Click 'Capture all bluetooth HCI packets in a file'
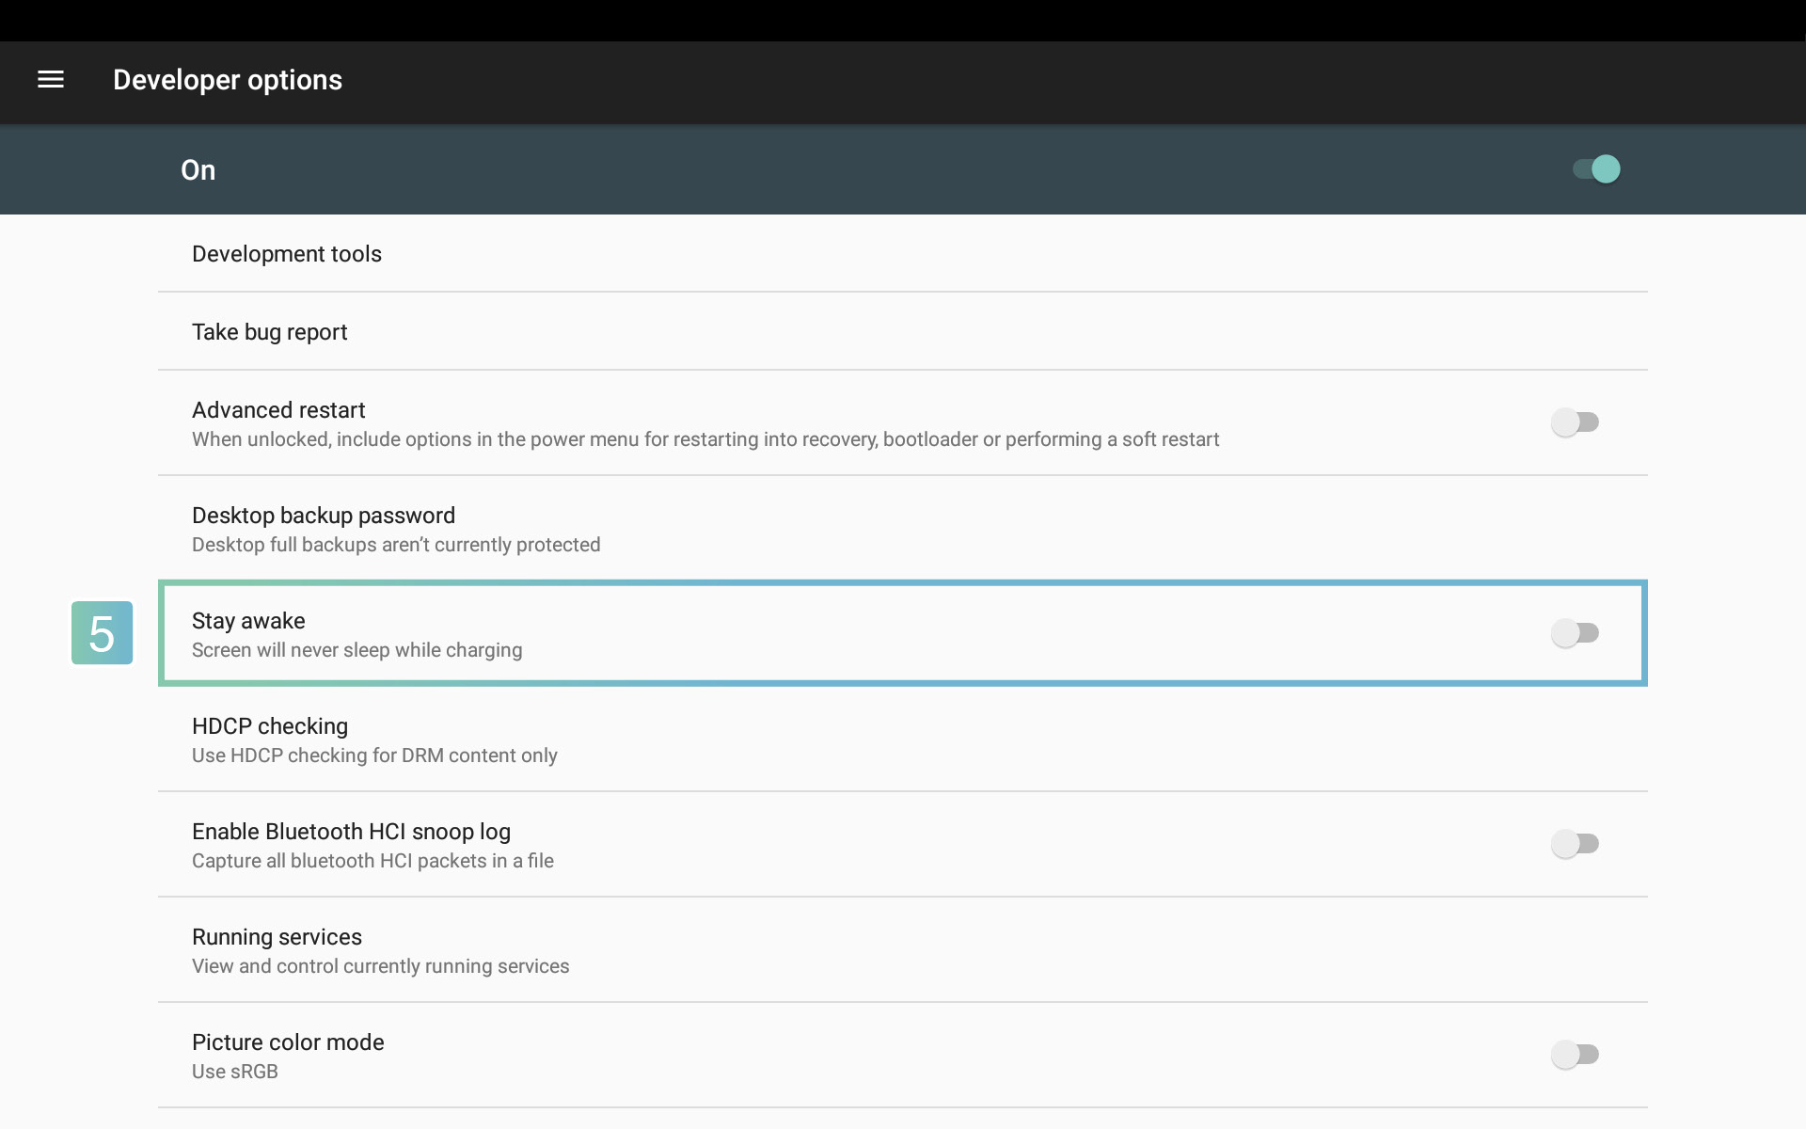This screenshot has height=1129, width=1806. pyautogui.click(x=372, y=861)
